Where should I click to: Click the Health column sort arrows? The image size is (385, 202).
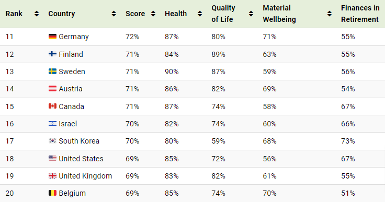coord(200,14)
